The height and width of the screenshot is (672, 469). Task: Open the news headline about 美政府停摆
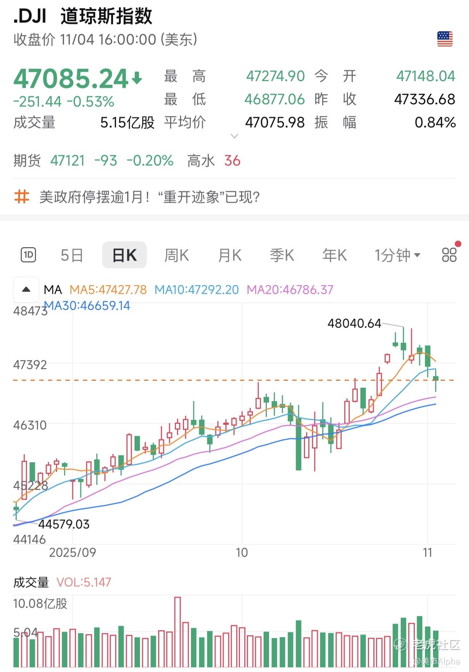pos(149,197)
